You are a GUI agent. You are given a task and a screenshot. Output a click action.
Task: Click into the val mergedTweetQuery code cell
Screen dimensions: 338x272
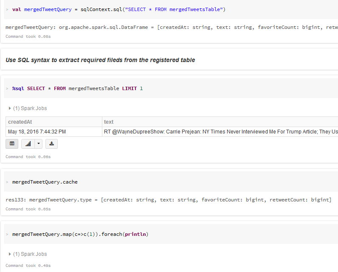tap(171, 9)
